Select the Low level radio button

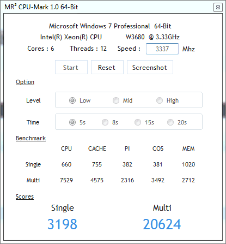pos(72,100)
